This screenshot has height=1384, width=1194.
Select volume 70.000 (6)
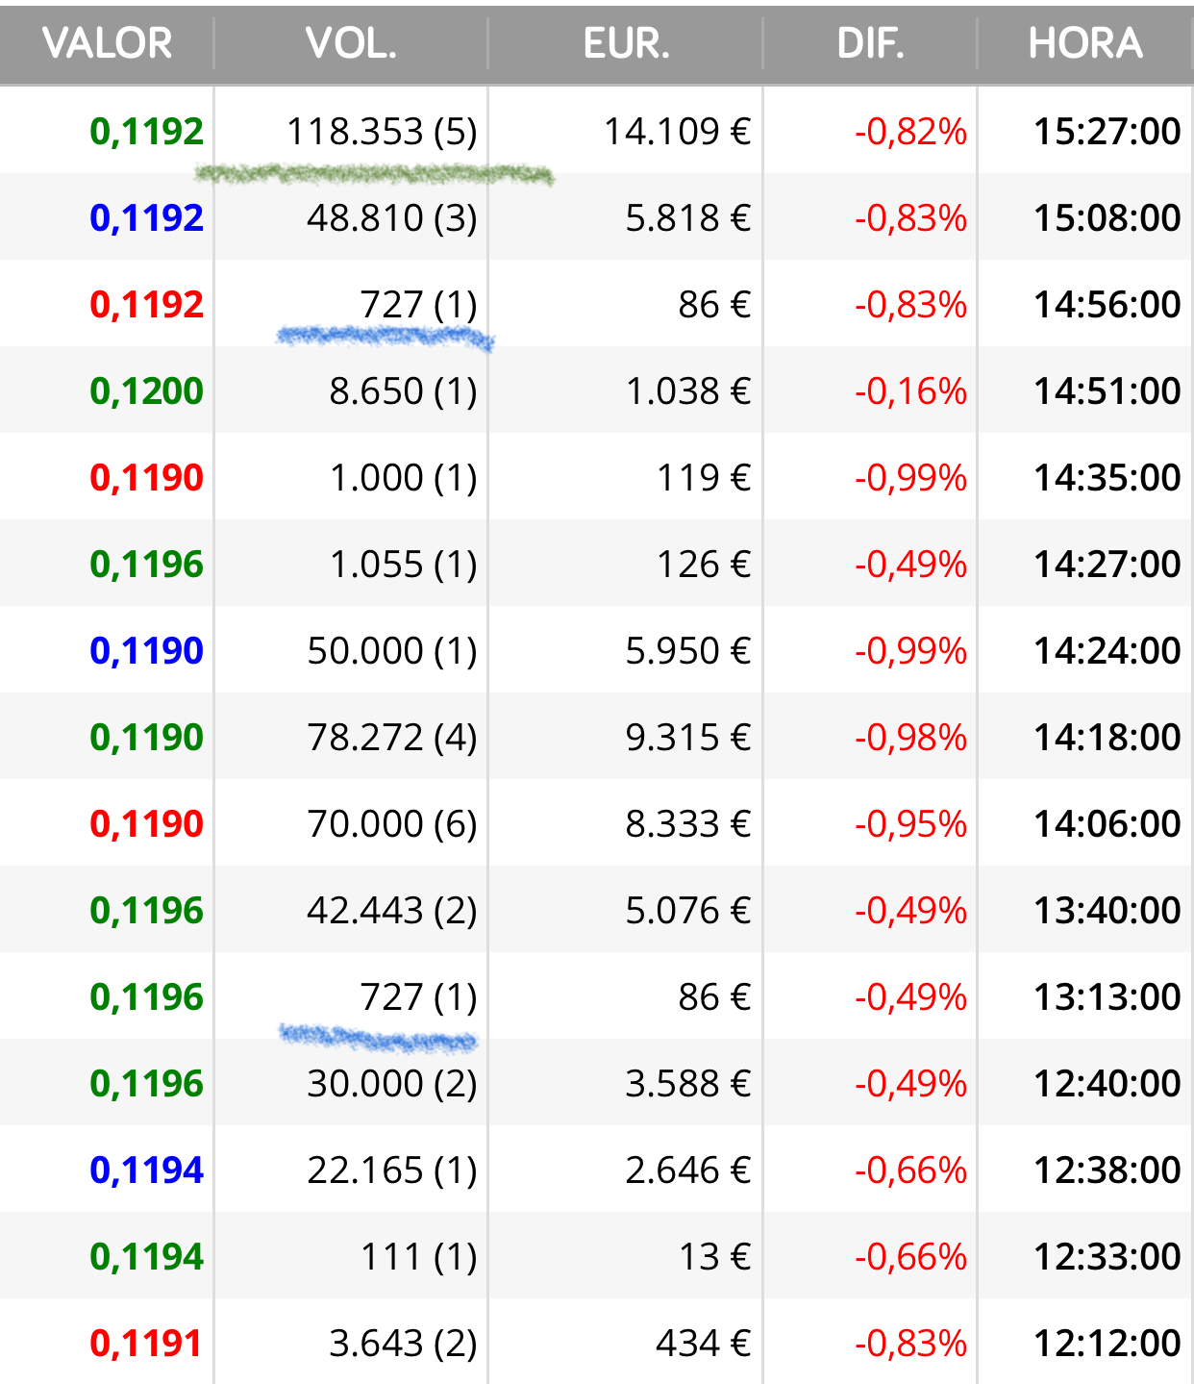[x=392, y=824]
